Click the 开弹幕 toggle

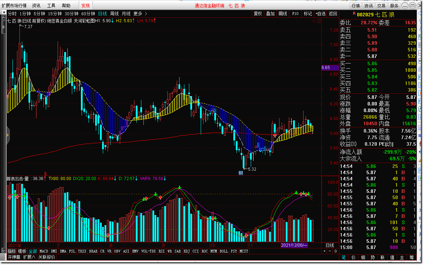[14, 257]
